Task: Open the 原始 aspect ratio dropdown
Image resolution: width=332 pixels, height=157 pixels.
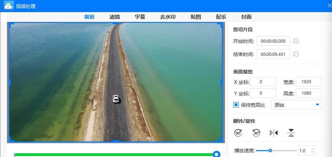Action: coord(296,105)
